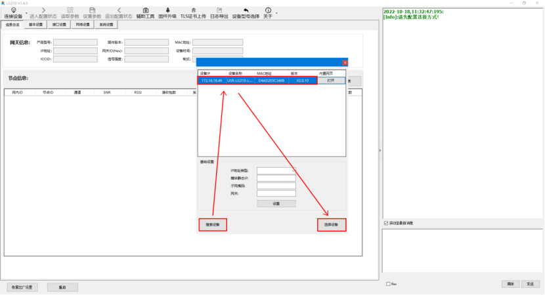Select the TLS证书上传 certificate upload icon
The height and width of the screenshot is (295, 545).
(194, 11)
